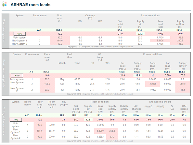Sort peak cooling Set point Hi/Lo
The height and width of the screenshot is (145, 193).
122,72
